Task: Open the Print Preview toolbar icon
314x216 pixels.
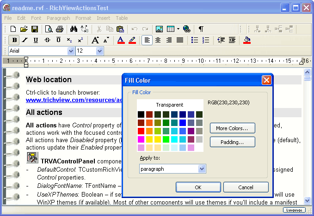Action: tap(49, 29)
